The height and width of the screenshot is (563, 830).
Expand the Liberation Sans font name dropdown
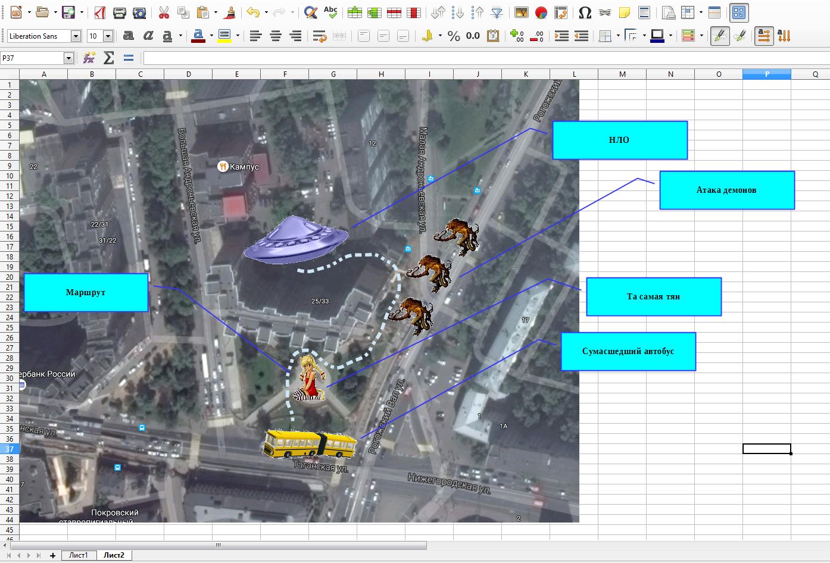click(x=76, y=36)
